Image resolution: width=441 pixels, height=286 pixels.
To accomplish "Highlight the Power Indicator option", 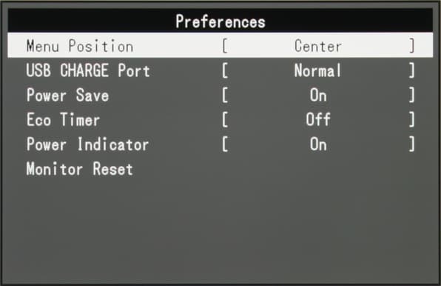I will click(x=220, y=144).
